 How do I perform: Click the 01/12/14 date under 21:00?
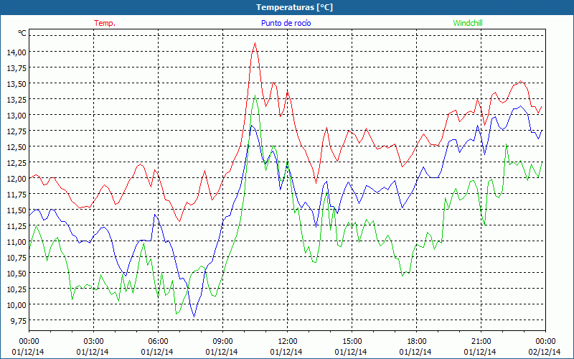(x=480, y=352)
